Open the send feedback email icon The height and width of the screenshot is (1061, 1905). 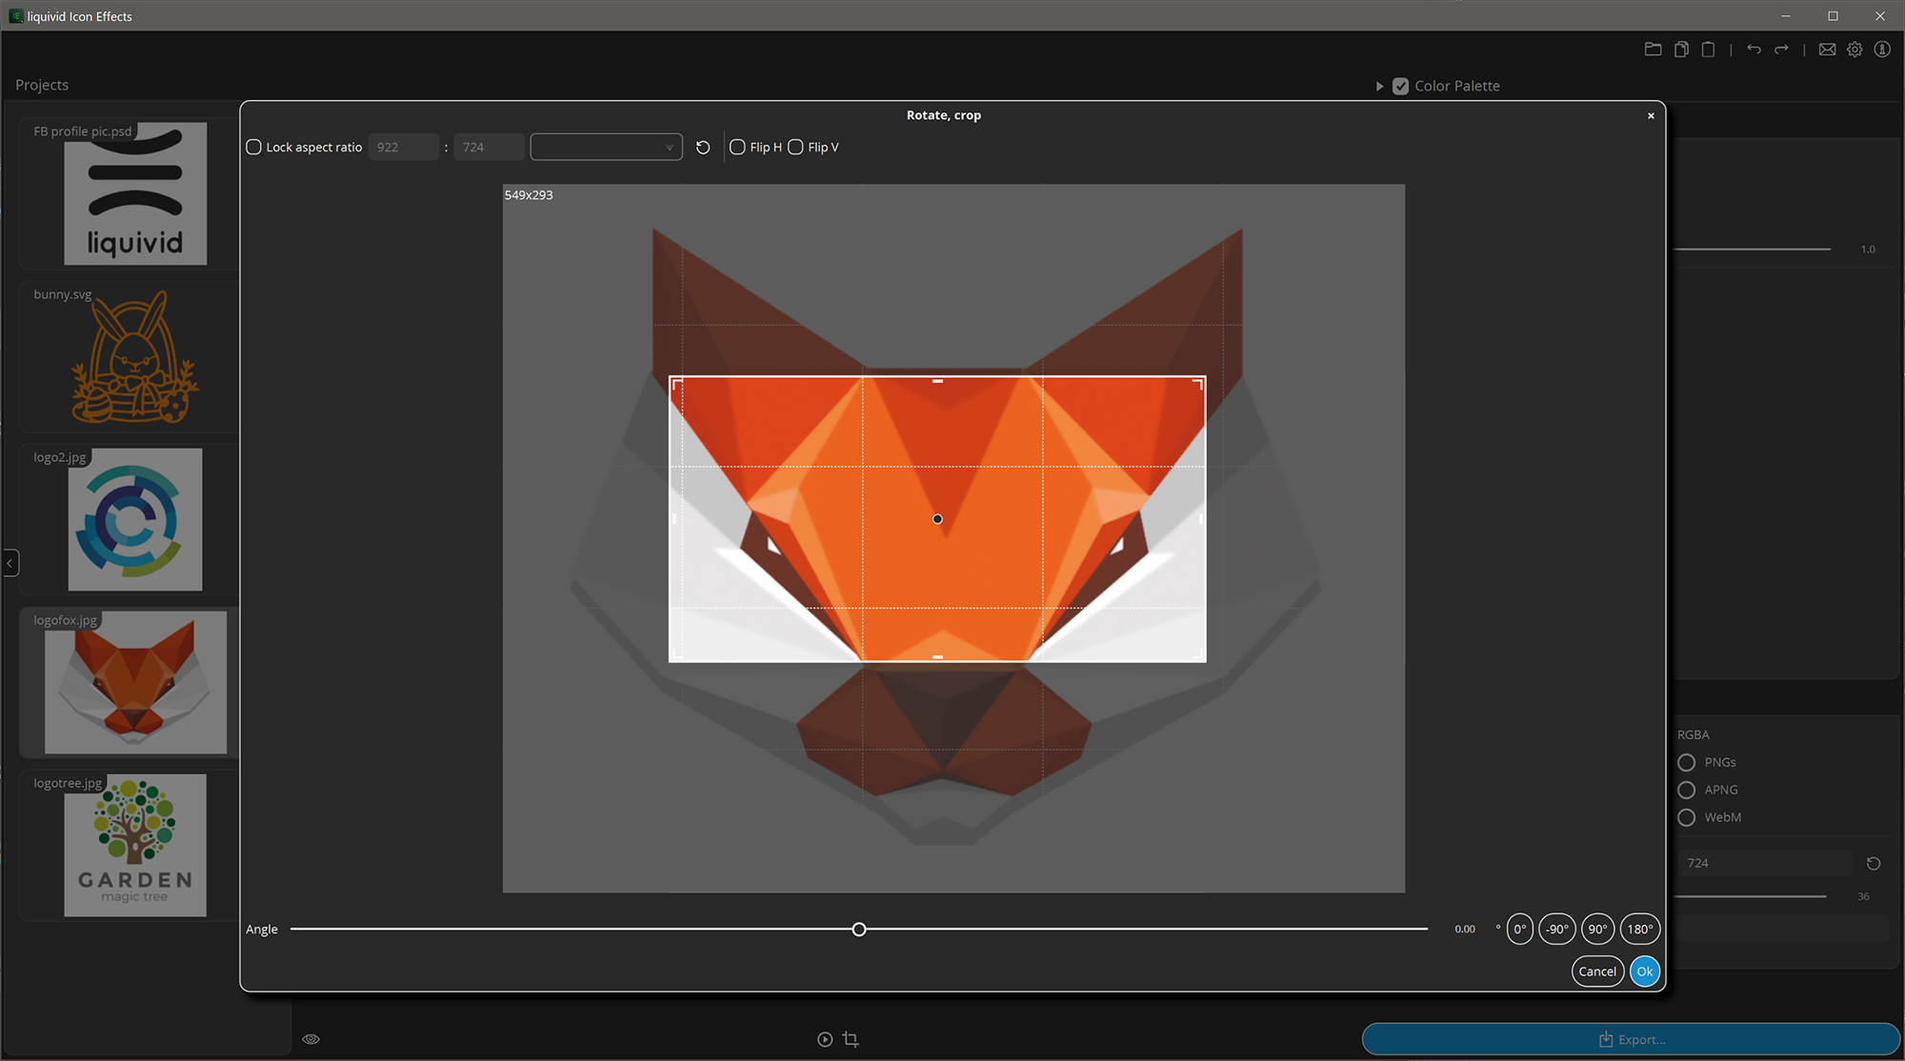tap(1827, 49)
